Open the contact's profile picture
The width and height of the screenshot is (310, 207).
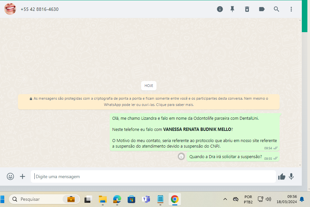click(x=10, y=9)
